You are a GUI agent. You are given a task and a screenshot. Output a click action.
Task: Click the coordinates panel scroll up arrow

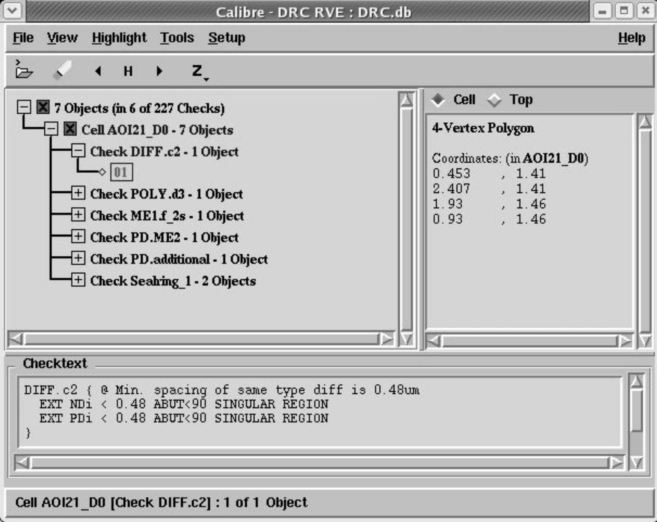point(645,122)
